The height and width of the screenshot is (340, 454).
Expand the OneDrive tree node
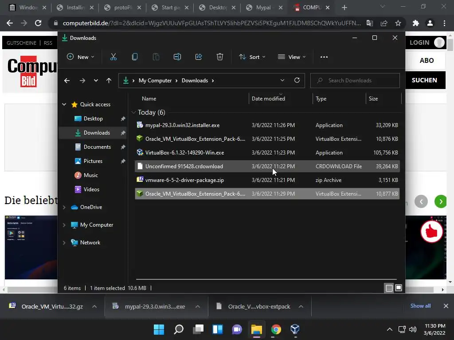[x=64, y=207]
